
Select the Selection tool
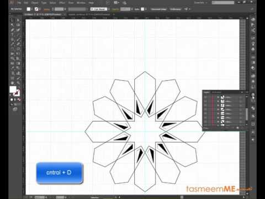[12, 20]
